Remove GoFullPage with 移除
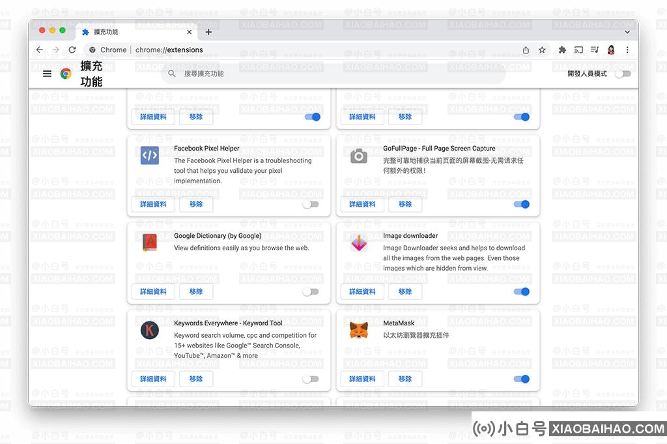The height and width of the screenshot is (444, 667). point(405,204)
